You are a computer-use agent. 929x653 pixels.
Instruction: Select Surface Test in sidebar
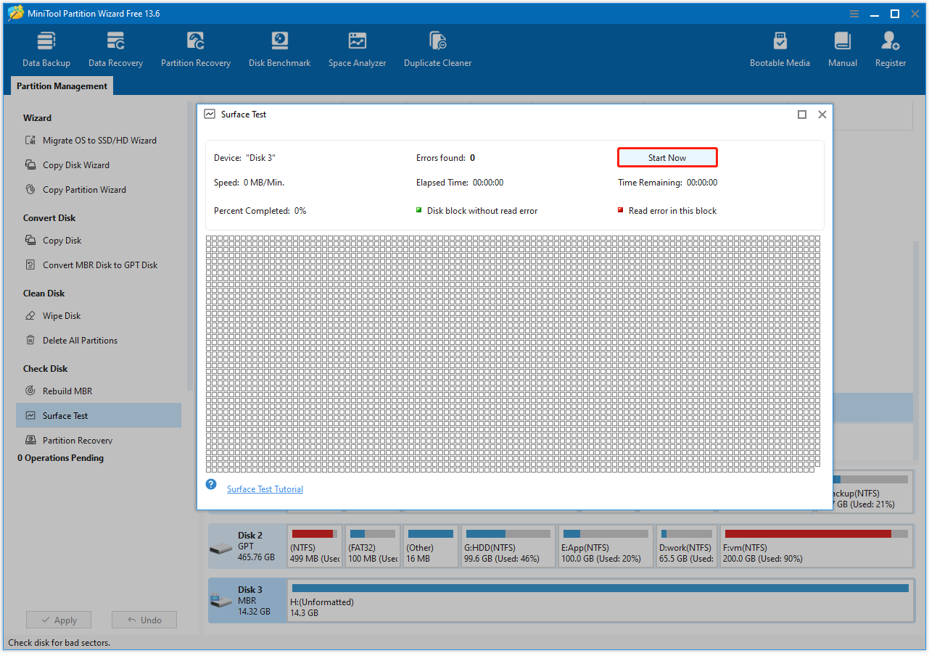coord(99,415)
